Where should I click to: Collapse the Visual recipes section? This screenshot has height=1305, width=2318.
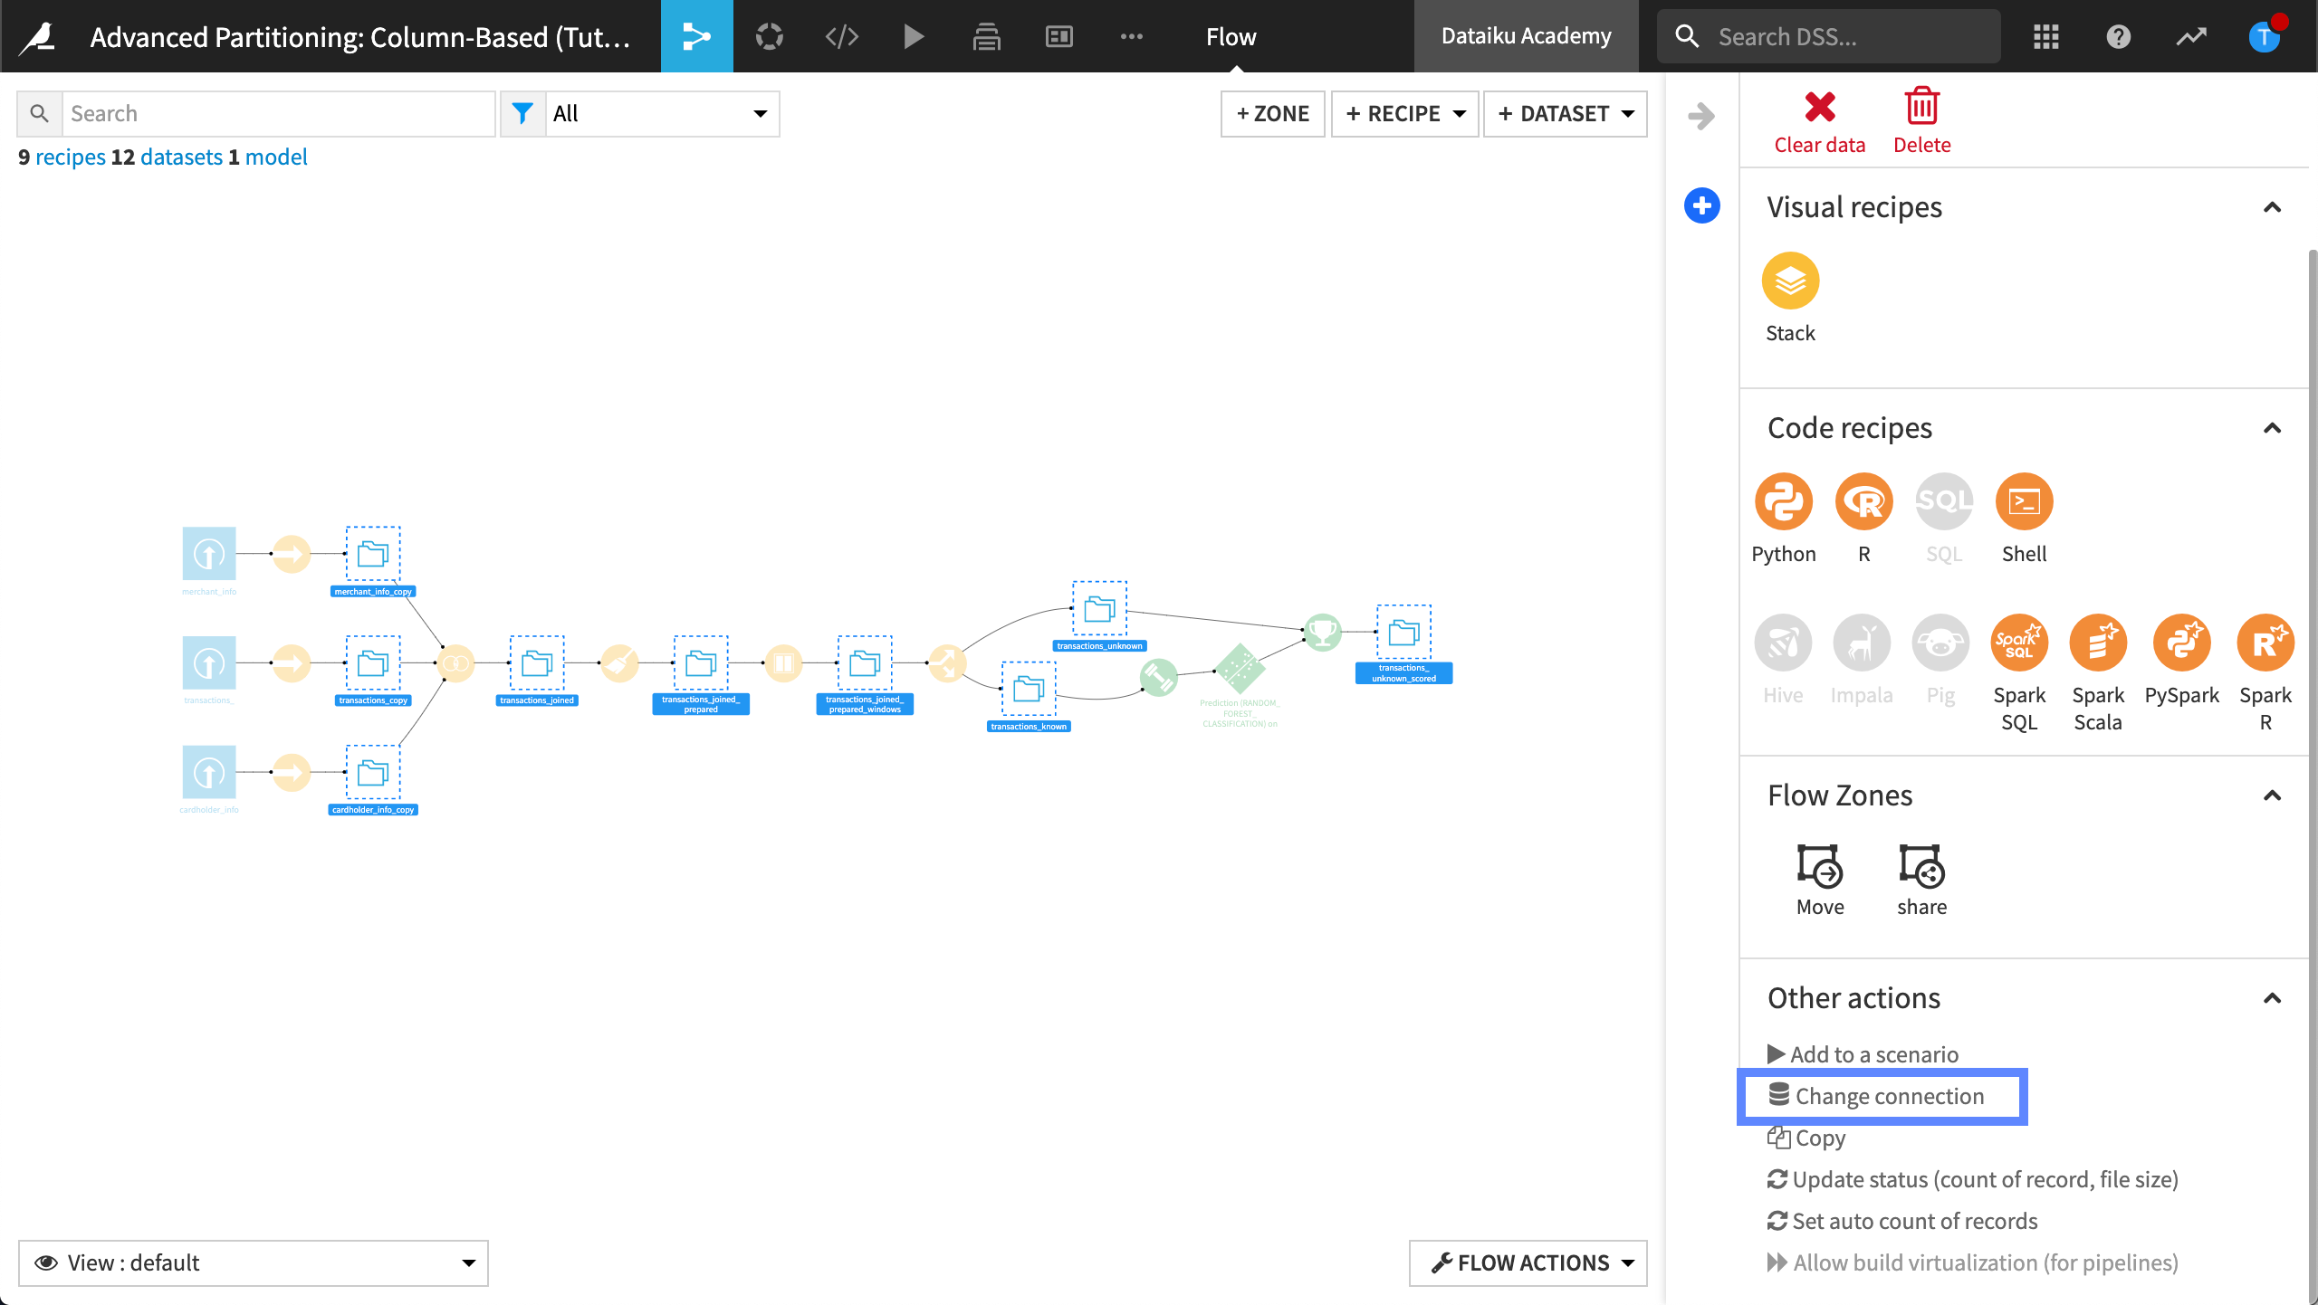point(2271,207)
